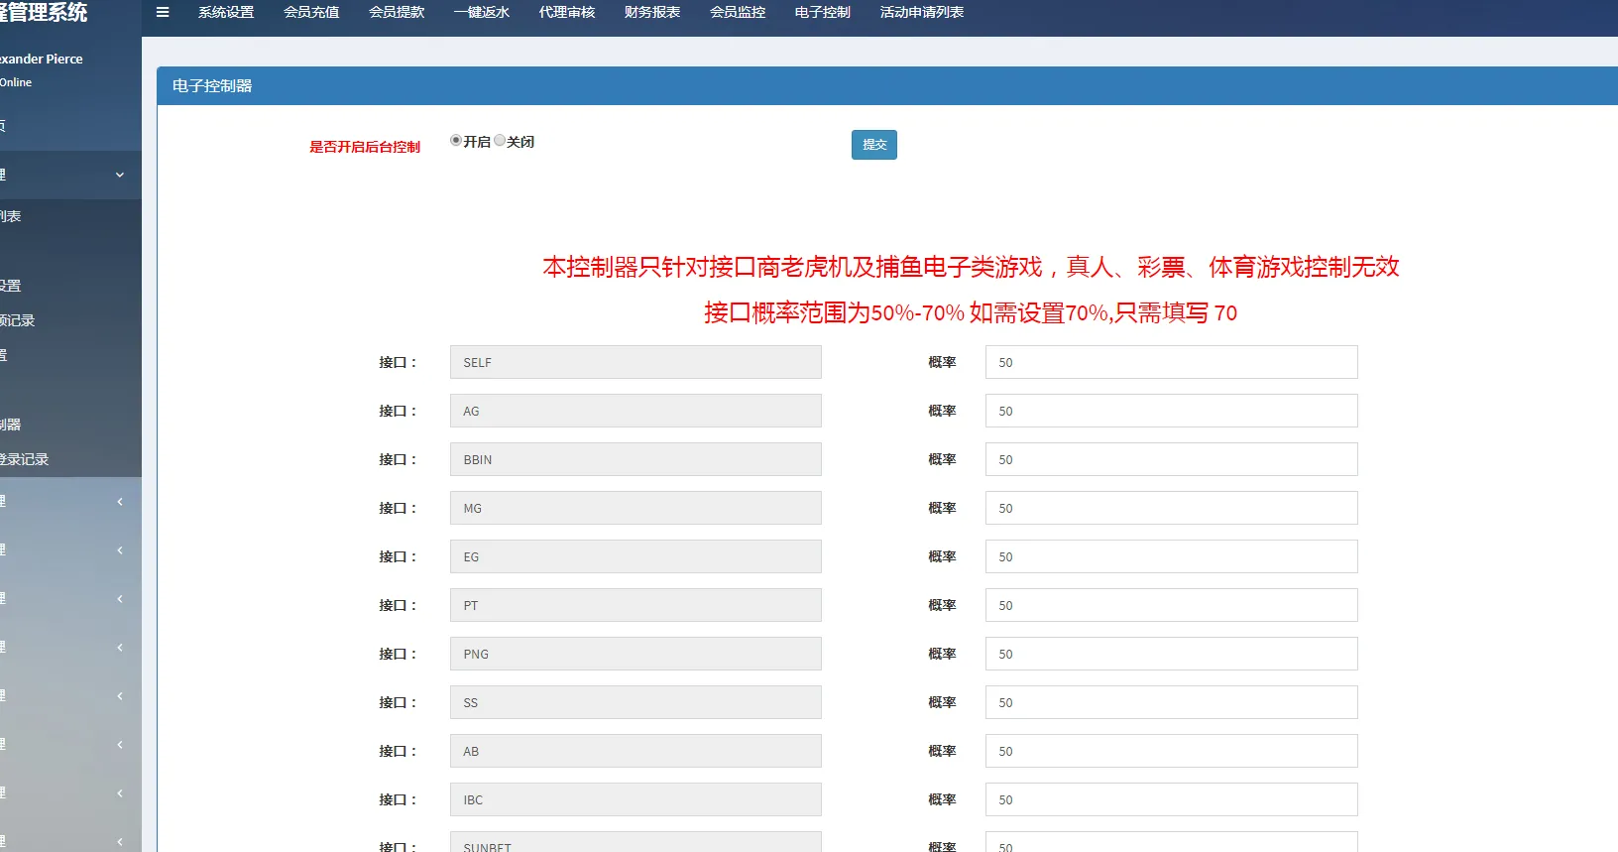Go to 会员提款 in the top navigation
The image size is (1618, 852).
pyautogui.click(x=397, y=13)
